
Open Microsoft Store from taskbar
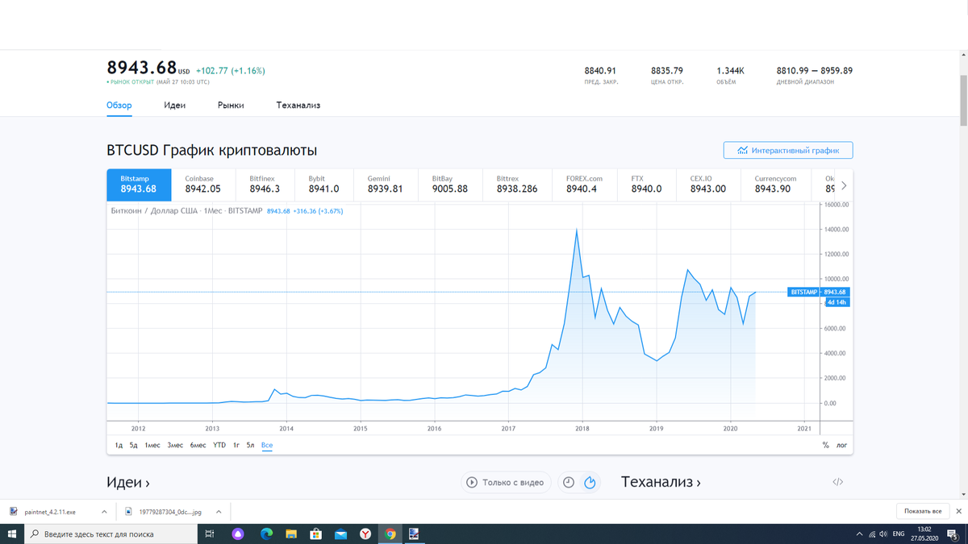(x=316, y=534)
